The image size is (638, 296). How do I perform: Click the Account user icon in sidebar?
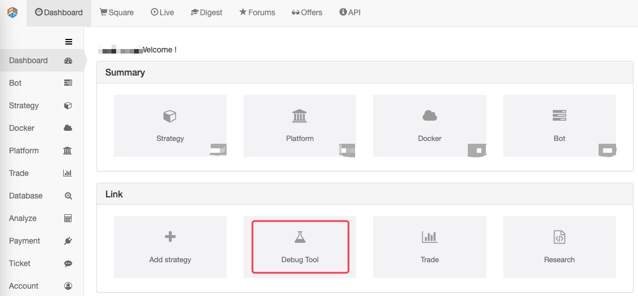tap(68, 286)
